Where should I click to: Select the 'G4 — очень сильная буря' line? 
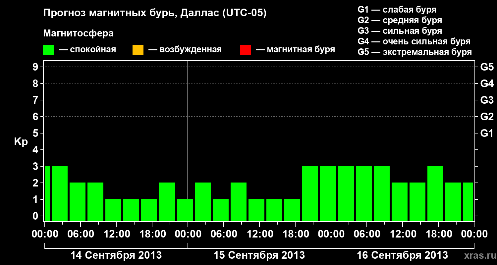(x=414, y=41)
